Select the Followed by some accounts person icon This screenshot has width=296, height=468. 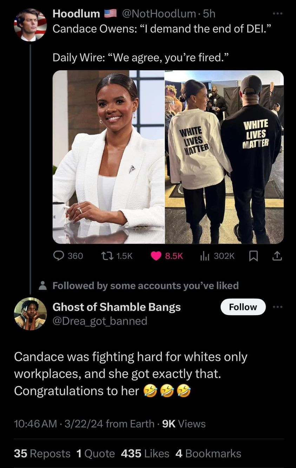click(42, 285)
